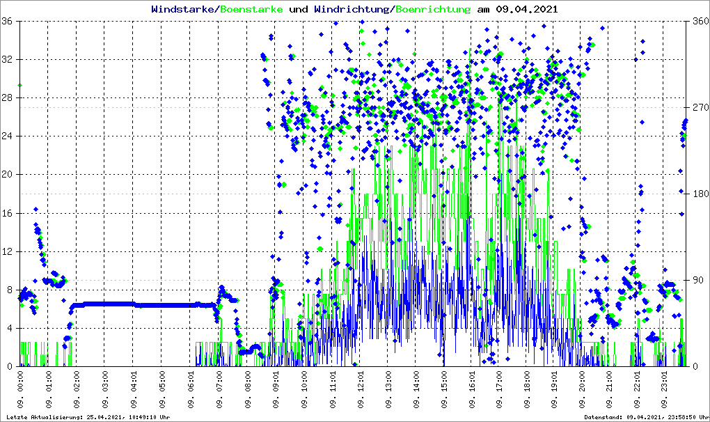Click the 4 label on left axis
710x422 pixels.
click(11, 328)
